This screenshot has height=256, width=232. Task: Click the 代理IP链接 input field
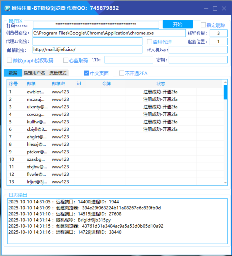pos(88,41)
